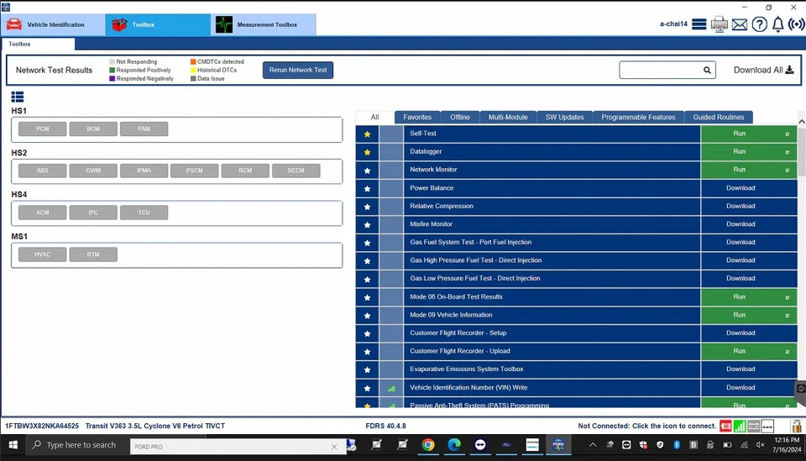Select the RTM module button

click(x=93, y=255)
